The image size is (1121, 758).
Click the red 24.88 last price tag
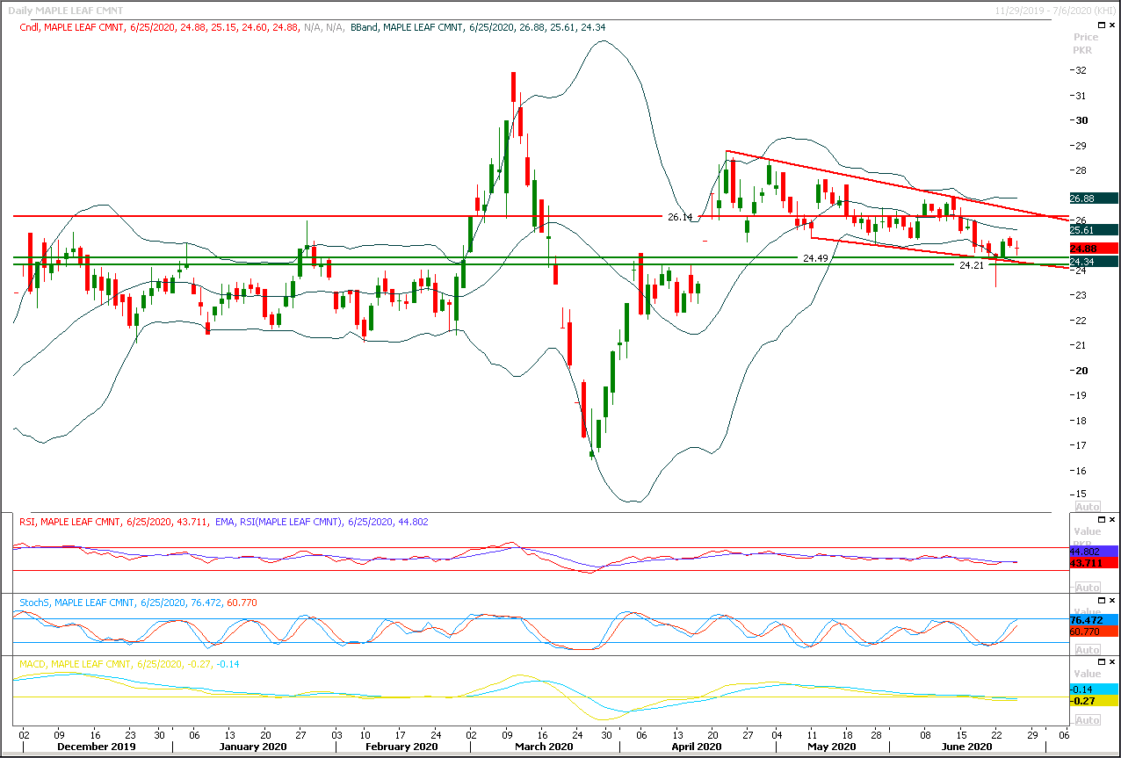click(1093, 249)
